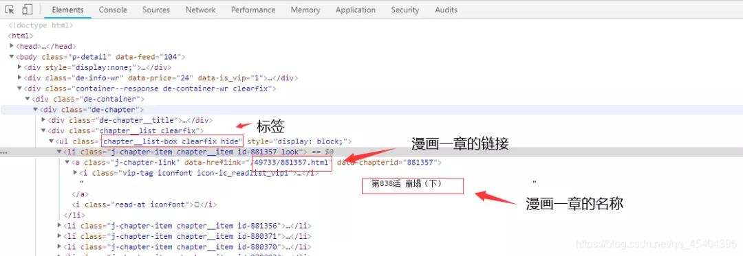The height and width of the screenshot is (256, 743).
Task: Select the doctype html line
Action: [41, 25]
